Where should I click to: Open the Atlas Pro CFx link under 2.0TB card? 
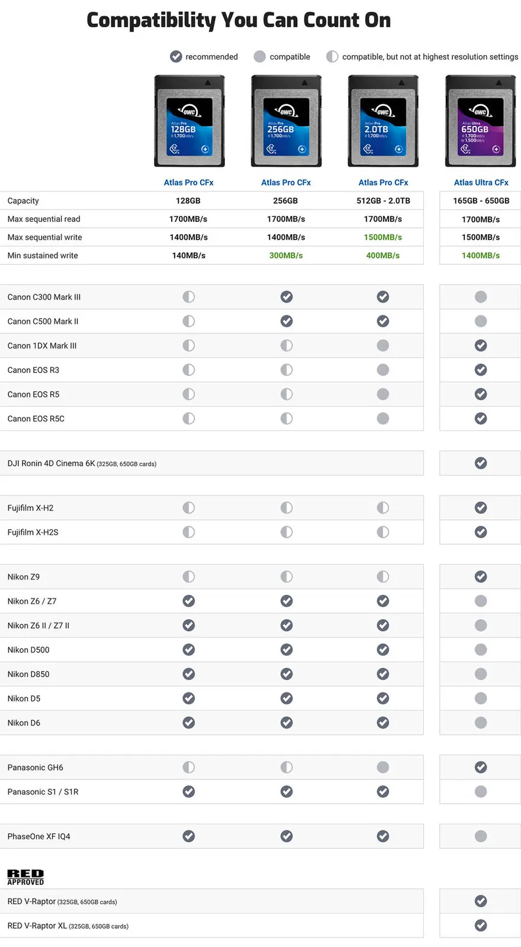pyautogui.click(x=383, y=182)
